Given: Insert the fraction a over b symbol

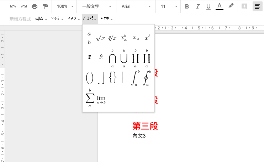Looking at the screenshot, I should pyautogui.click(x=89, y=38).
